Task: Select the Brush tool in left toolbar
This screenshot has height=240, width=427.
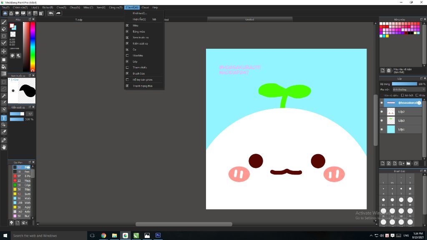Action: (4, 22)
